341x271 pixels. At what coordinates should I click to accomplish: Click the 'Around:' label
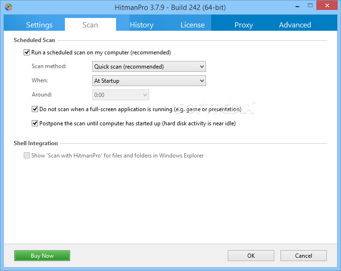coord(42,95)
